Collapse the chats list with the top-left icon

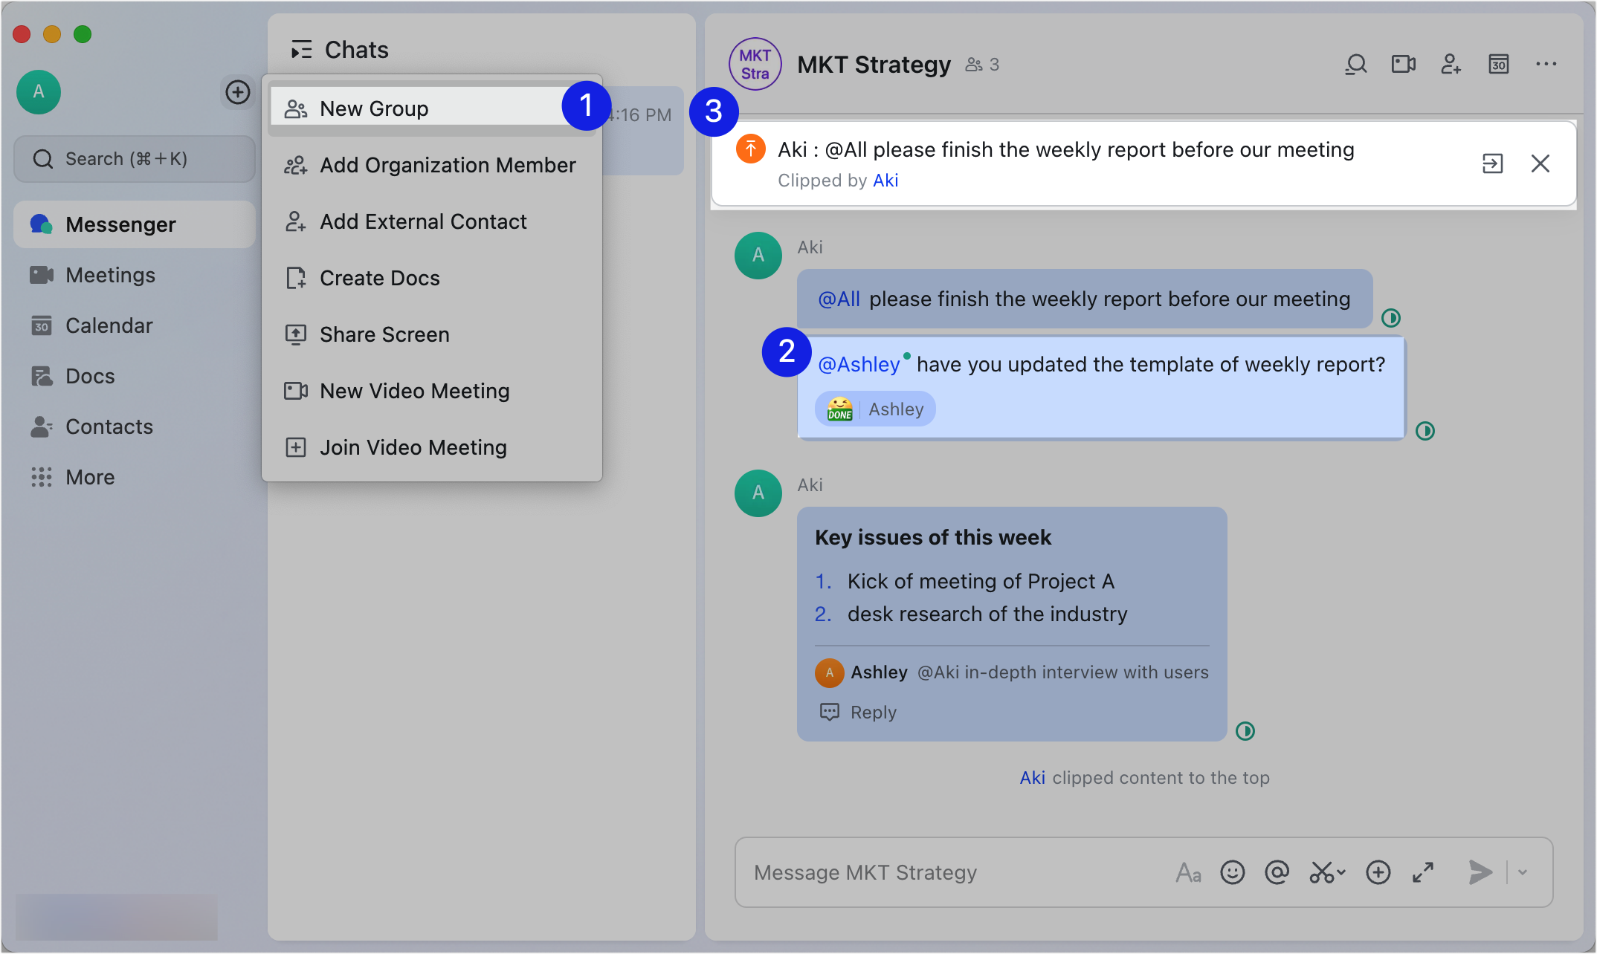pos(301,49)
